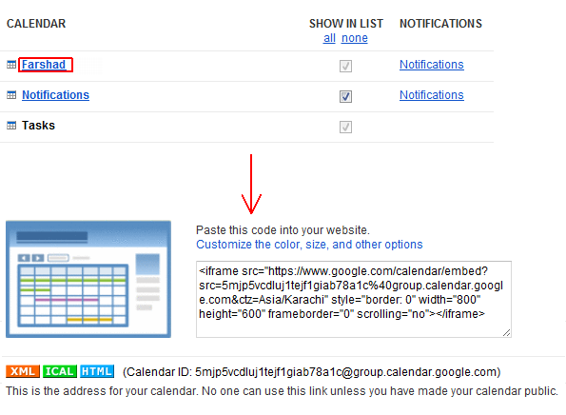Grab the embed code box resize handle

click(506, 333)
